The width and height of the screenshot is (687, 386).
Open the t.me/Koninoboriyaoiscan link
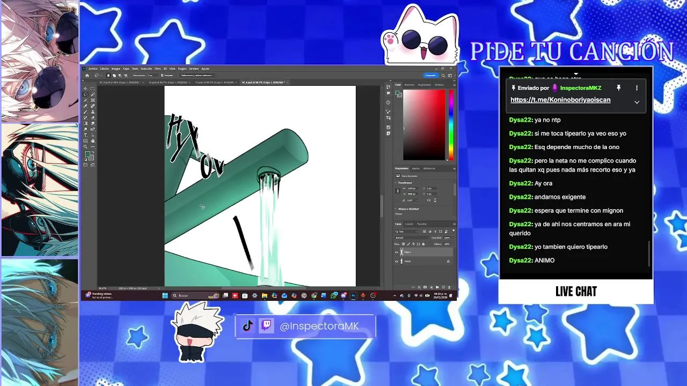[560, 100]
